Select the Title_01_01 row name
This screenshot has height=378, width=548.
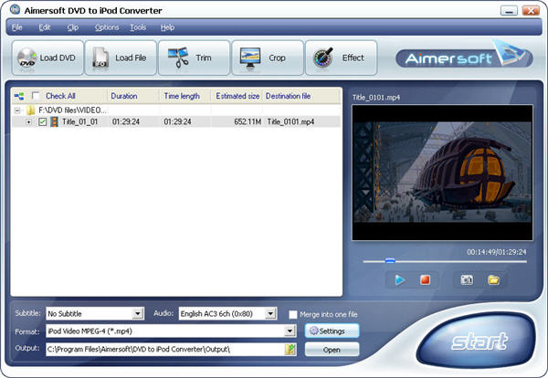[80, 122]
